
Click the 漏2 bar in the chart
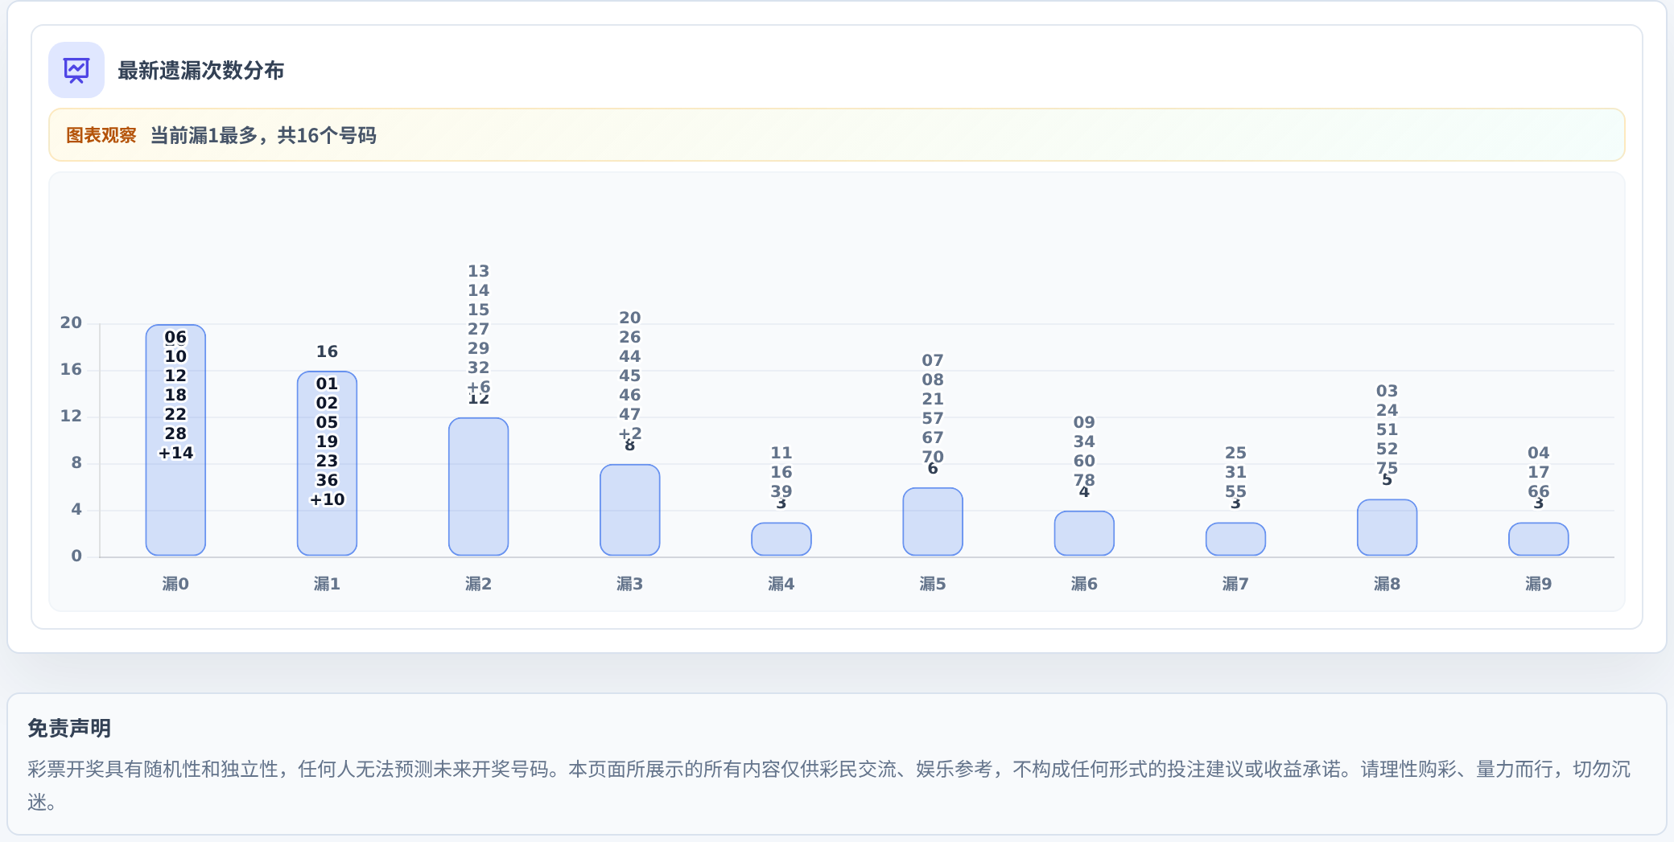478,487
